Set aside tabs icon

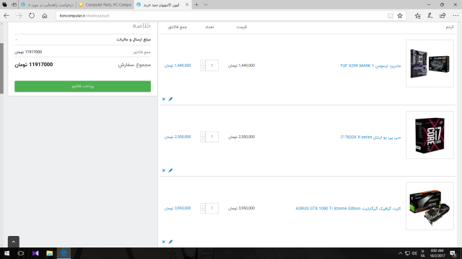pos(14,5)
